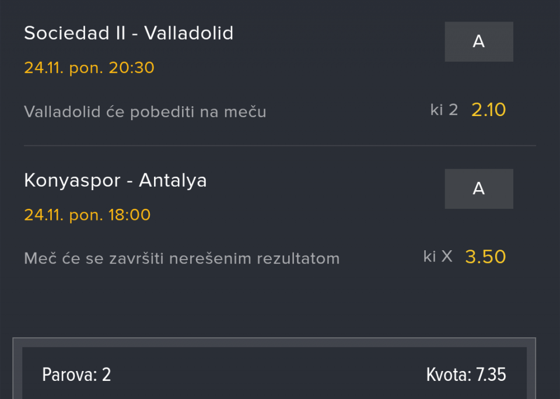This screenshot has width=560, height=399.
Task: Click the 18:00 kickoff time
Action: [x=129, y=215]
